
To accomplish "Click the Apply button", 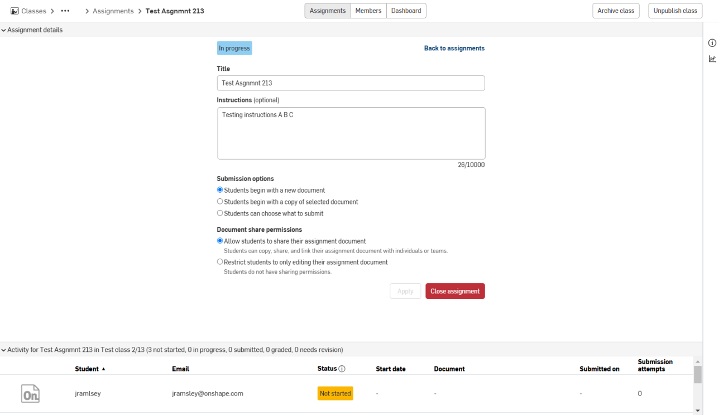I will click(405, 291).
